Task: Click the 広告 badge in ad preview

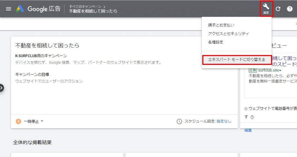Action: (x=253, y=70)
